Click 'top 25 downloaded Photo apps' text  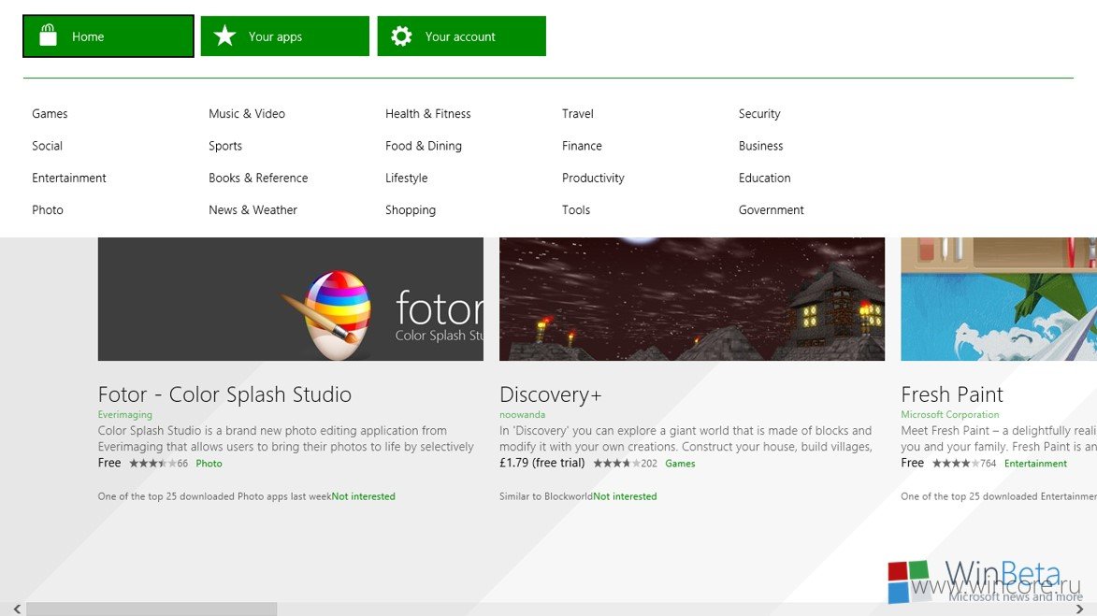click(214, 496)
